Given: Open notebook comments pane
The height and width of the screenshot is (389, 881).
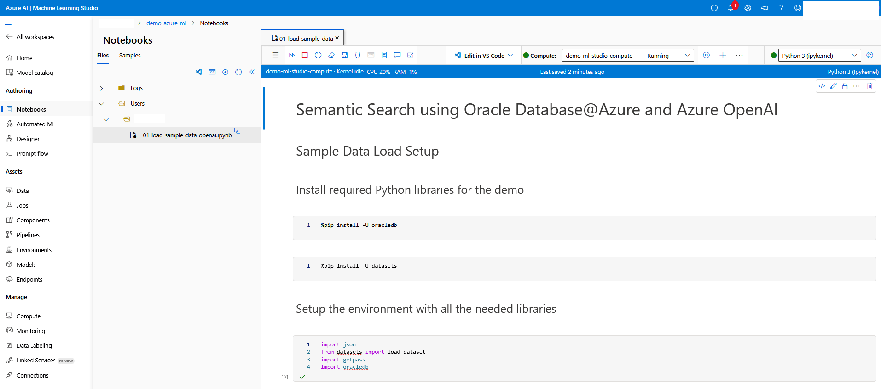Looking at the screenshot, I should [x=397, y=55].
